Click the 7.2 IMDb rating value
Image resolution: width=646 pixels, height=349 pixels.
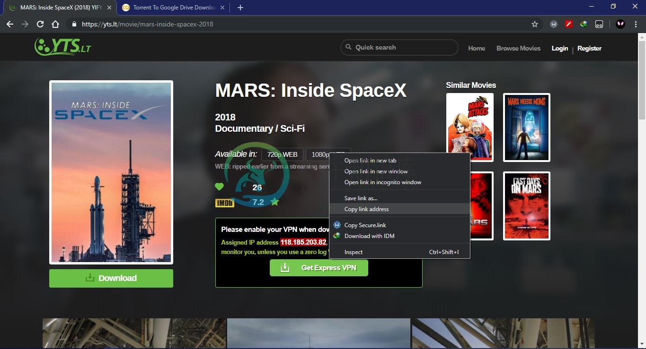(x=258, y=202)
